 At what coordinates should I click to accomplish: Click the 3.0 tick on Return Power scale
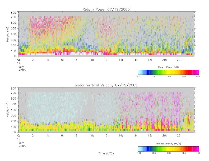pos(154,76)
